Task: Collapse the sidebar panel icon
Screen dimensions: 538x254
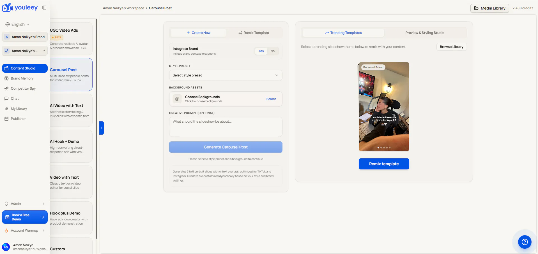Action: point(44,8)
